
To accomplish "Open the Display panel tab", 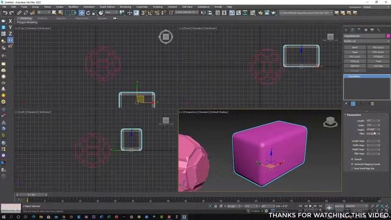I will pos(372,30).
